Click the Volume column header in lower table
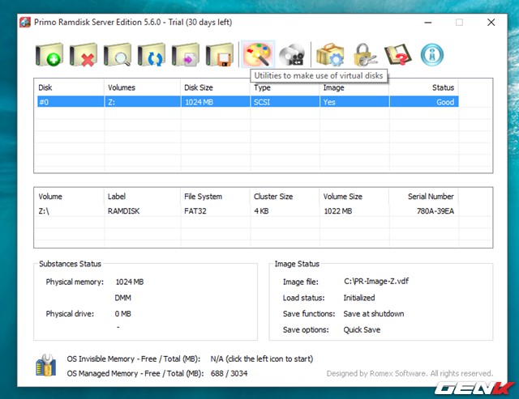This screenshot has width=519, height=399. coord(50,197)
